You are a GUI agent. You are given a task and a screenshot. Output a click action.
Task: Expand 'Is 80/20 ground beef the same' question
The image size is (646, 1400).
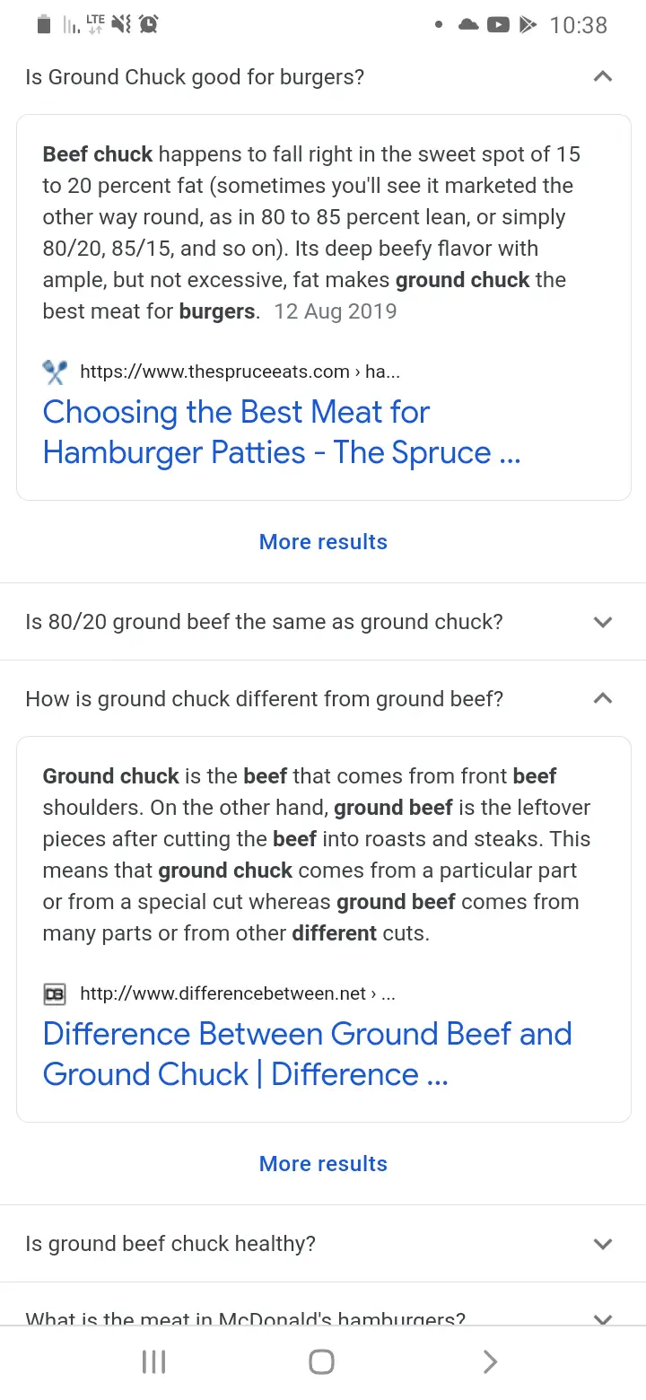click(x=603, y=622)
